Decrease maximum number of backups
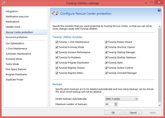This screenshot has height=118, width=165. coord(116,105)
